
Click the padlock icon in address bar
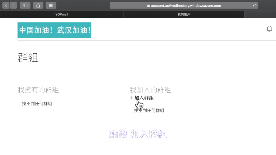[x=149, y=5]
